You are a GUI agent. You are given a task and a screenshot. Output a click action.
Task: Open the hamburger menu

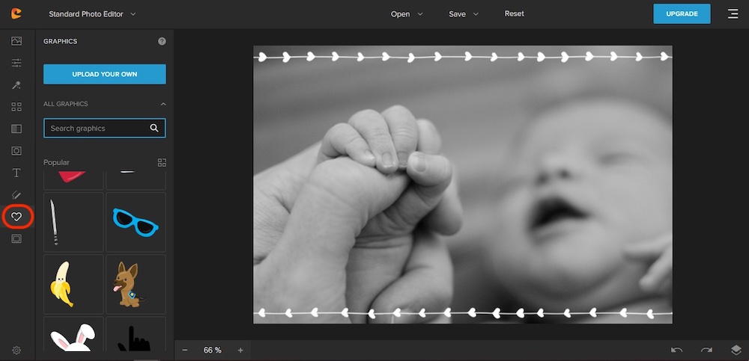[733, 14]
